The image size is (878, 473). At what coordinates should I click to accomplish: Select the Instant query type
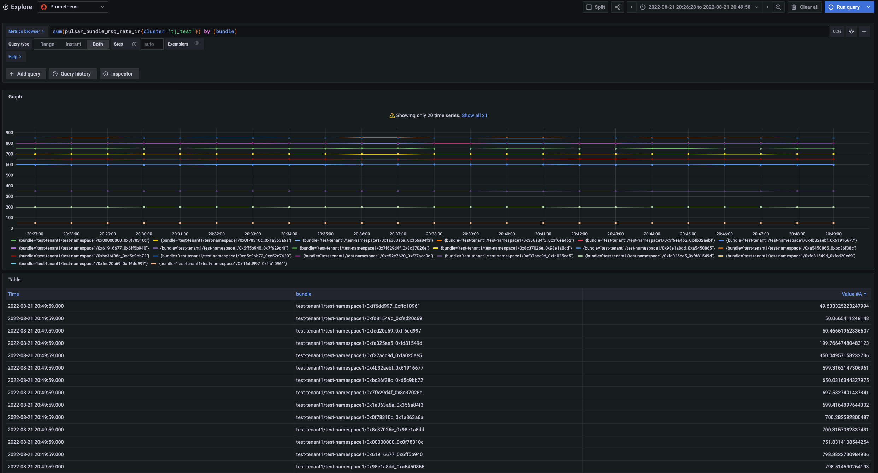pos(73,44)
